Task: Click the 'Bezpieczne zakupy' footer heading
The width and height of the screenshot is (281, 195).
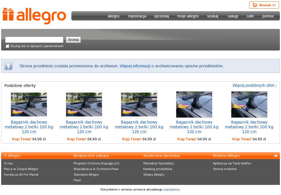Action: pyautogui.click(x=91, y=156)
